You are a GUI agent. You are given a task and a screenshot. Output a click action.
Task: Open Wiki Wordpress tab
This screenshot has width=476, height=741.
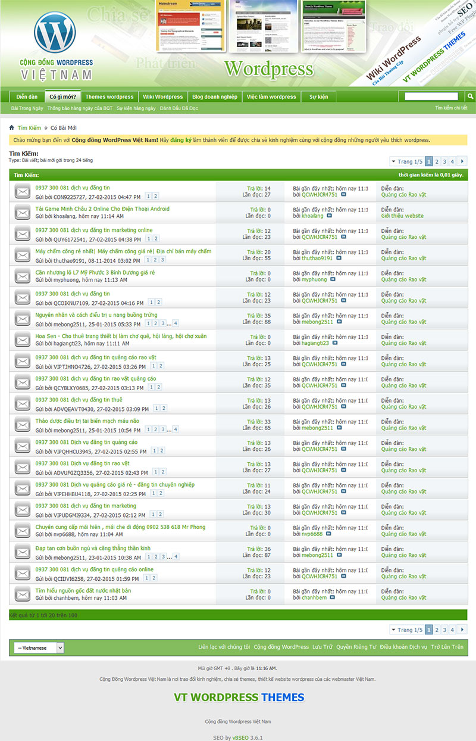pos(162,96)
